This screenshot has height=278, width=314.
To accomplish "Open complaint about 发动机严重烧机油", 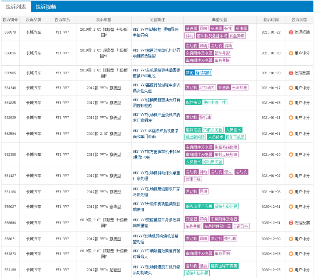I will point(156,117).
